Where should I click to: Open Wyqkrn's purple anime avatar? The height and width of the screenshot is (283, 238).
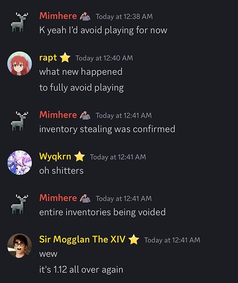(x=19, y=162)
